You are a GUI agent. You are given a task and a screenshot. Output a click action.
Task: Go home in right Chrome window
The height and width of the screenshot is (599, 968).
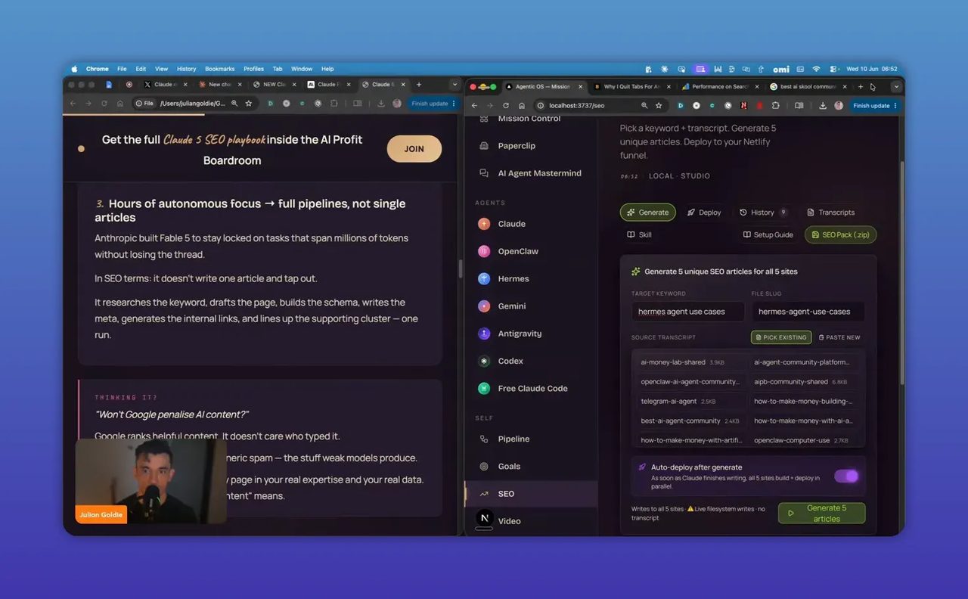[522, 106]
